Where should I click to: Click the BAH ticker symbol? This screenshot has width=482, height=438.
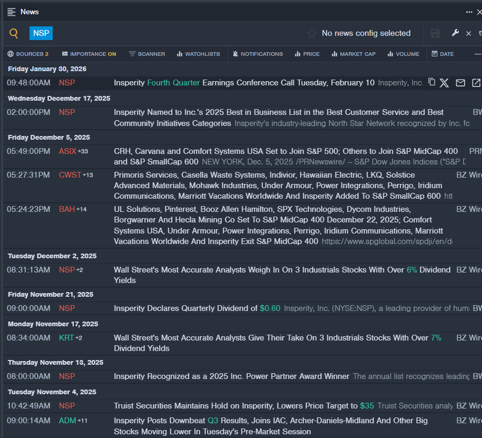[67, 209]
